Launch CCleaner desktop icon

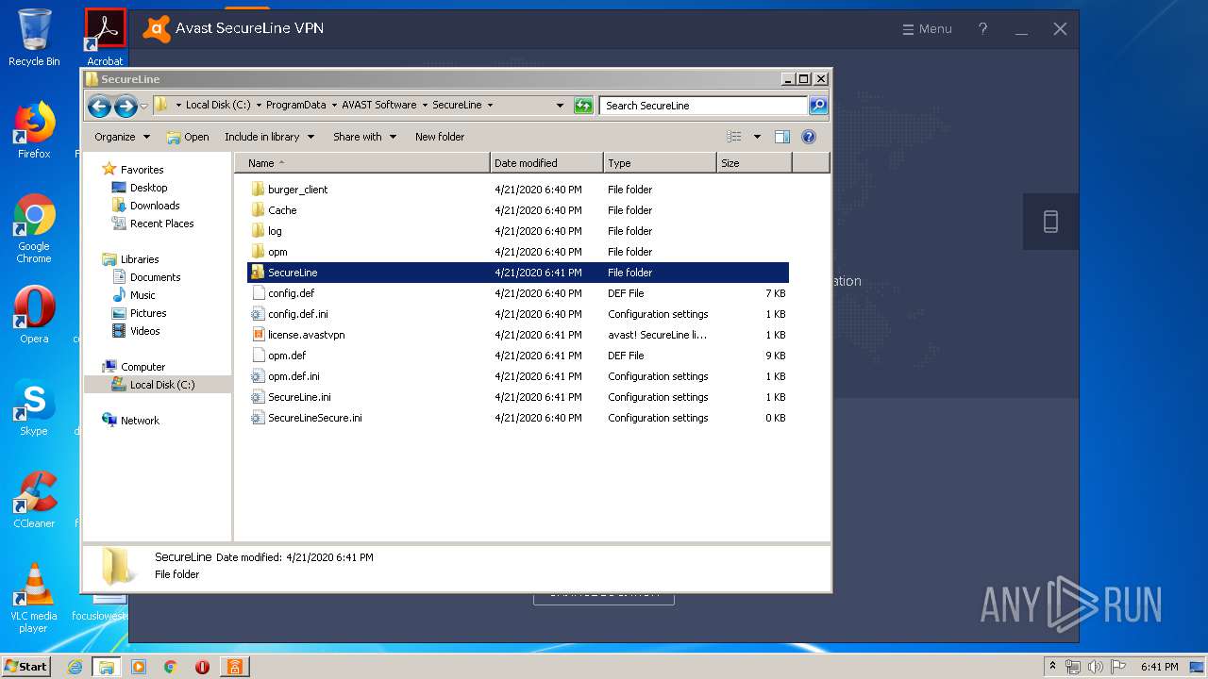click(x=34, y=500)
